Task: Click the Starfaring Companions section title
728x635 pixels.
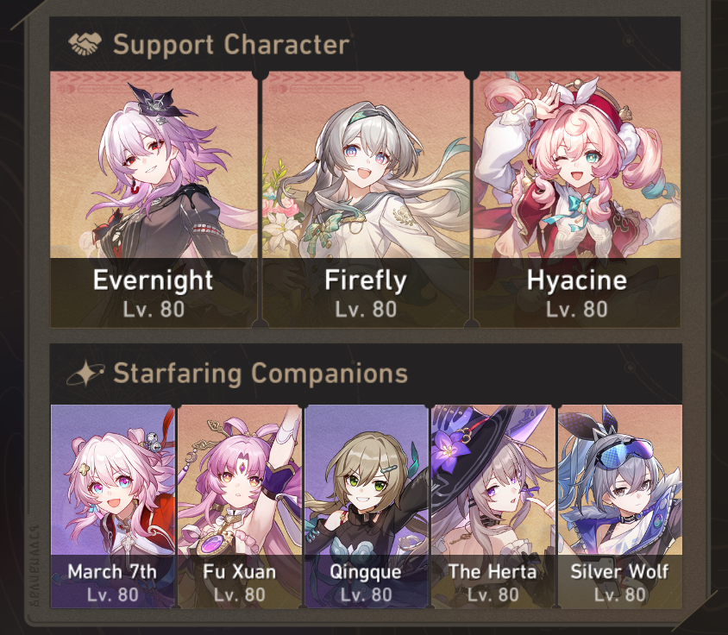Action: [x=260, y=373]
